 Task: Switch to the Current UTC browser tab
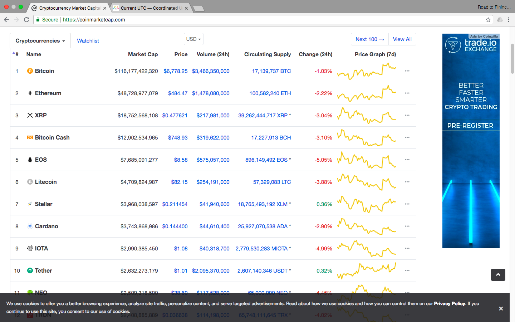pos(151,8)
